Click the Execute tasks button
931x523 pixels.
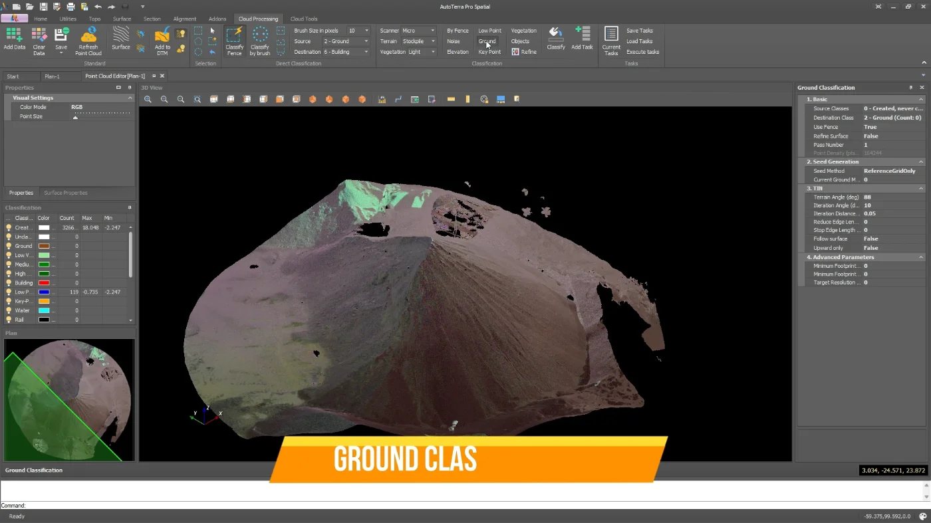(642, 52)
